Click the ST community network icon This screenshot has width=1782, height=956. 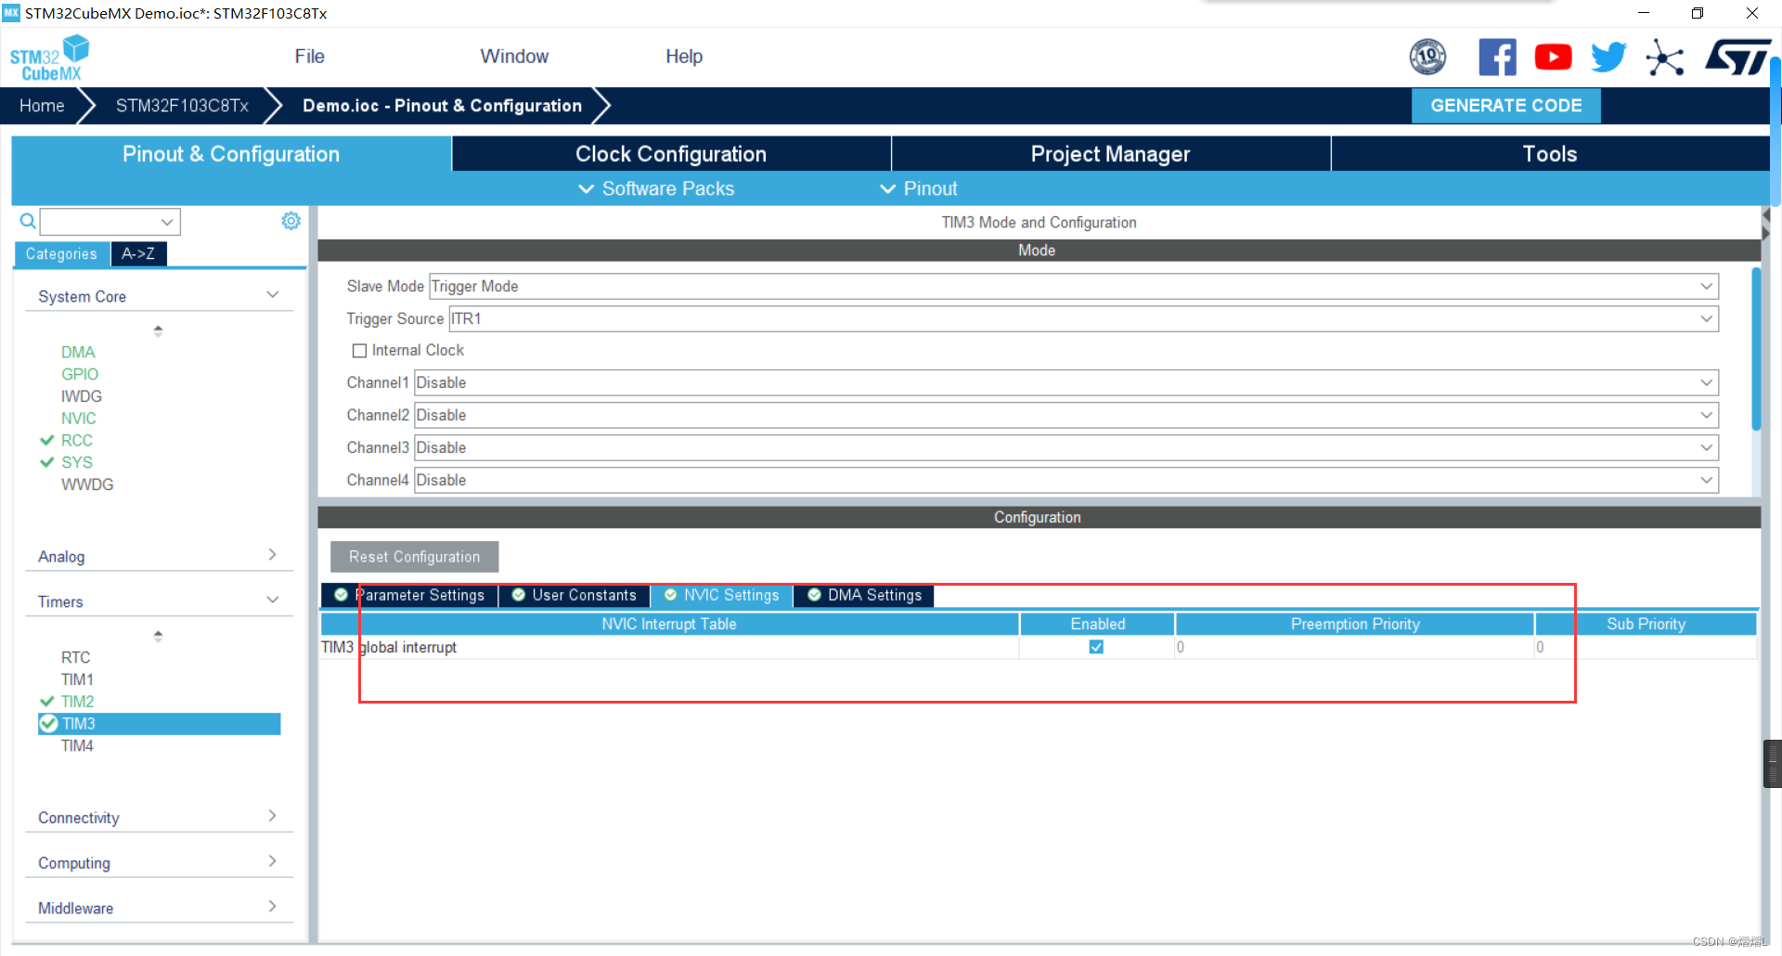1664,58
